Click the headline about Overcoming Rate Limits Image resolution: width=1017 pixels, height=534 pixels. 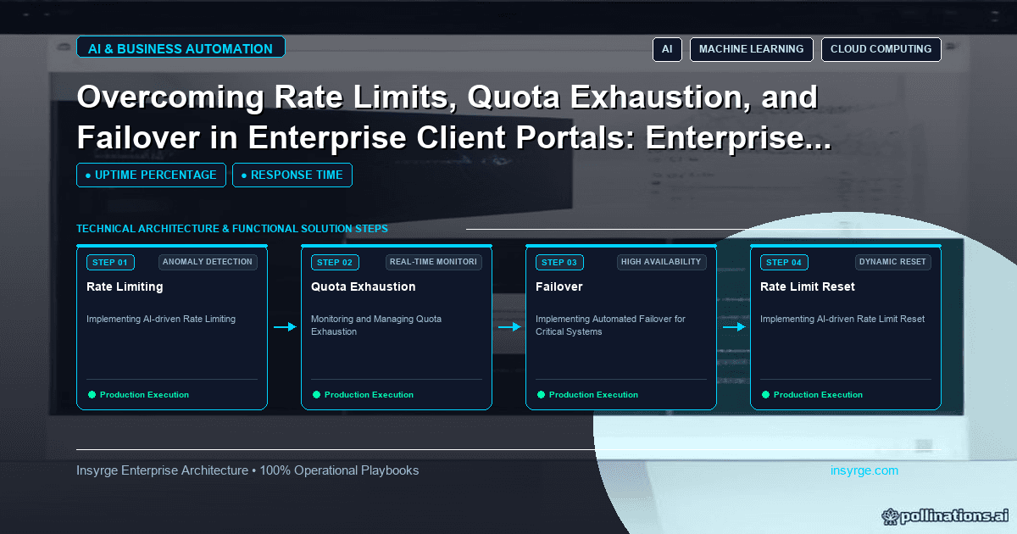pyautogui.click(x=453, y=119)
